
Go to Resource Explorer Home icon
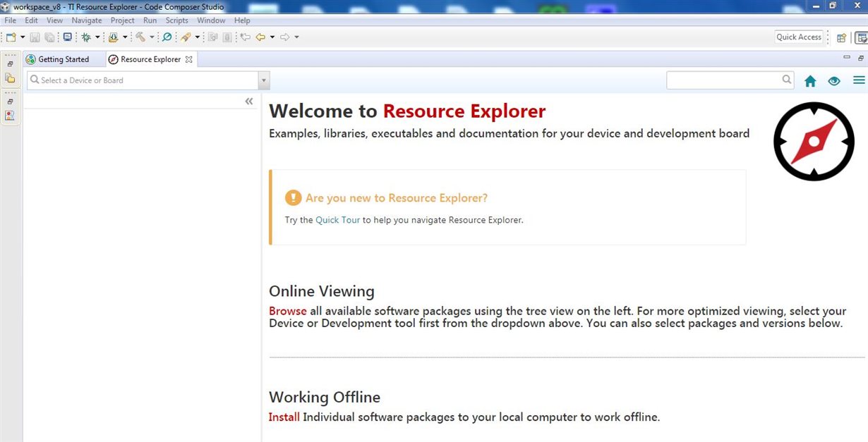click(810, 81)
